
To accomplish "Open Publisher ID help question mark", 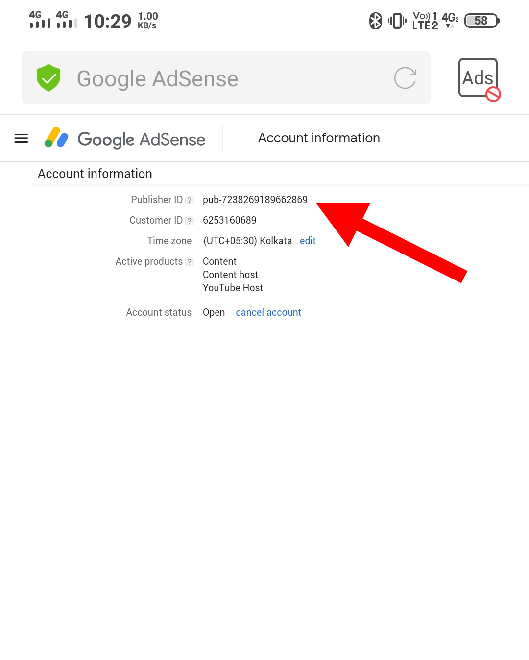I will (190, 200).
